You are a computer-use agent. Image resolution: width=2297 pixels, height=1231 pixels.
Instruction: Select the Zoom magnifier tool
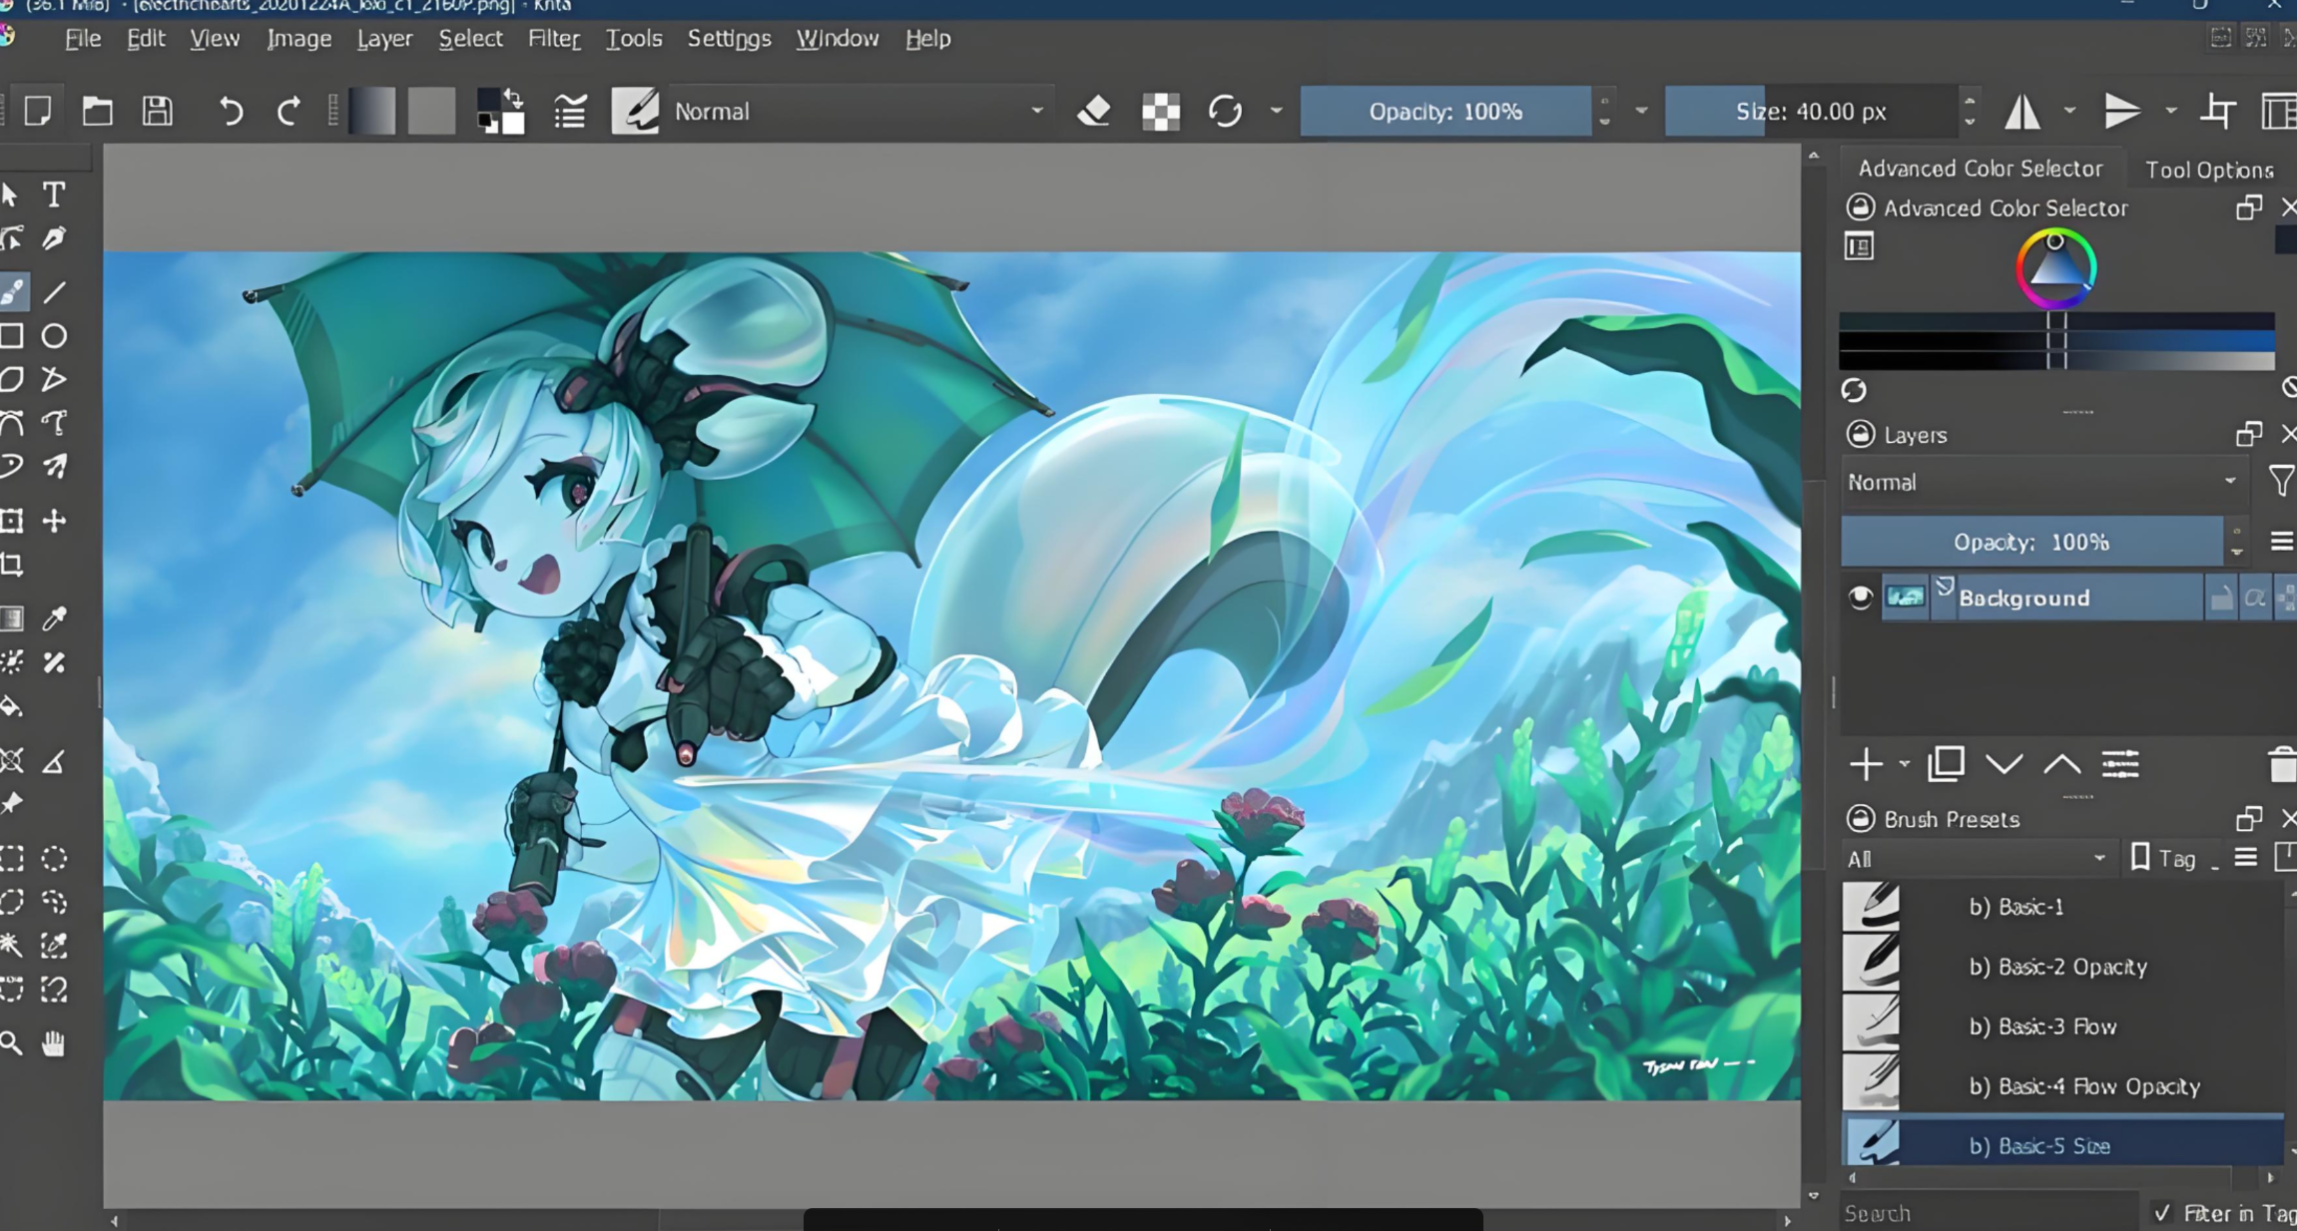tap(11, 1044)
